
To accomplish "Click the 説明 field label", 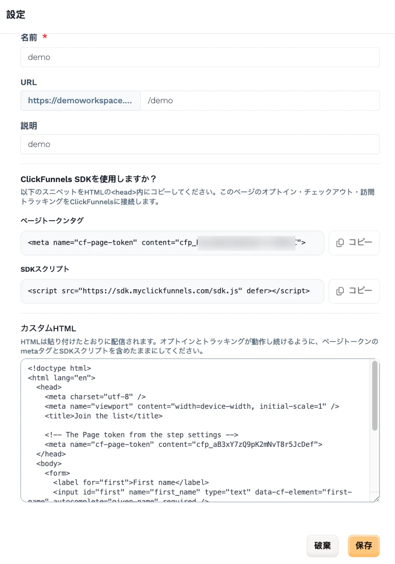I will [x=29, y=126].
